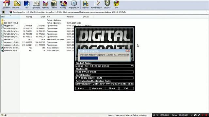Click the Текстовый документ type cell
This screenshot has width=209, height=117.
(56, 40)
